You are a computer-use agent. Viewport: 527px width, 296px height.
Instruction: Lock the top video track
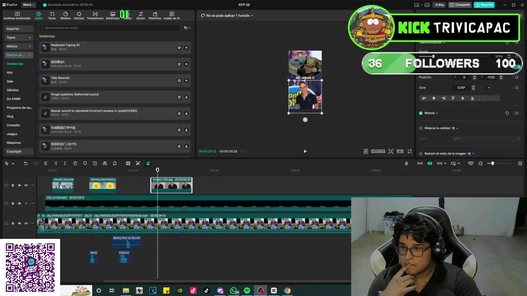13,185
